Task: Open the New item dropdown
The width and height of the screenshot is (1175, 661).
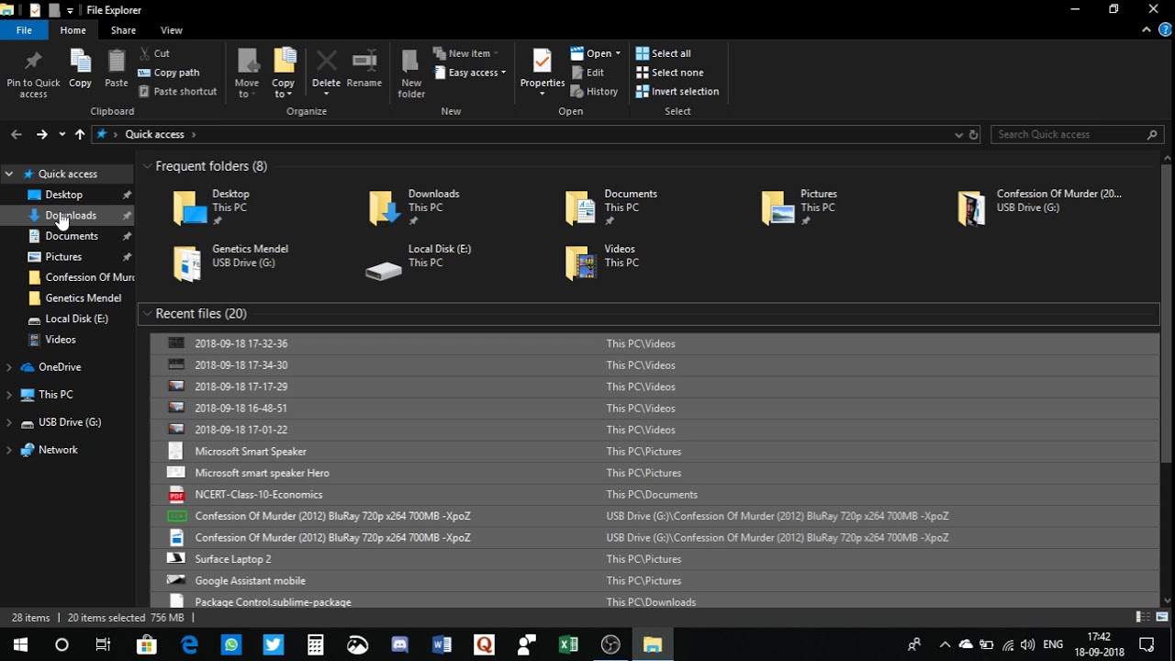Action: (x=465, y=53)
